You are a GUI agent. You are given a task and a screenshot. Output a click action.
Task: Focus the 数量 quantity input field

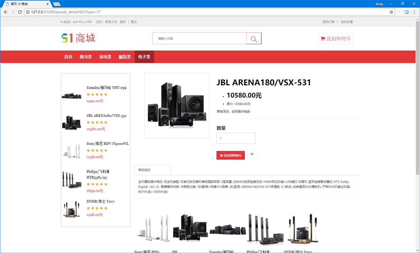[236, 138]
